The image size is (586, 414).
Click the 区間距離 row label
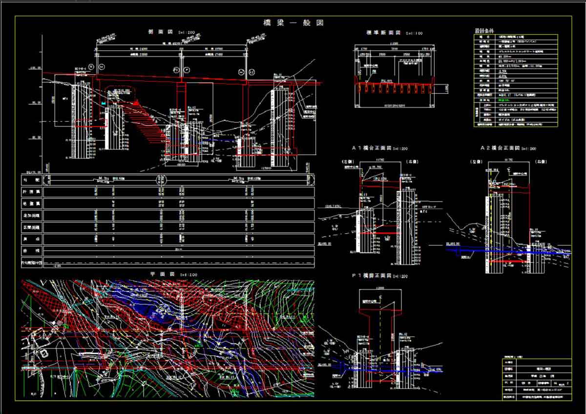(32, 227)
